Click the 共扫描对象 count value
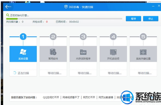Image resolution: width=161 pixels, height=105 pixels. (x=22, y=22)
